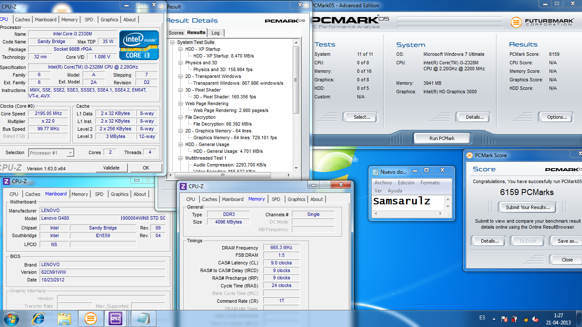
Task: Click the CPU-Z Mainboard window title icon
Action: pyautogui.click(x=6, y=181)
